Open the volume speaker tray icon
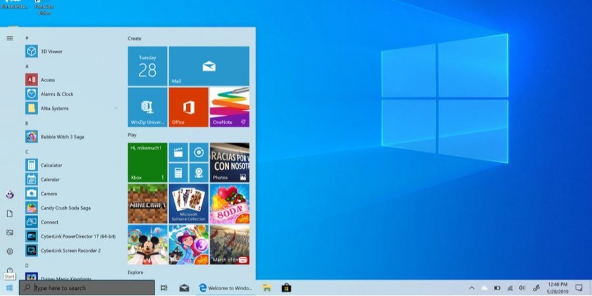This screenshot has width=592, height=296. pos(522,288)
